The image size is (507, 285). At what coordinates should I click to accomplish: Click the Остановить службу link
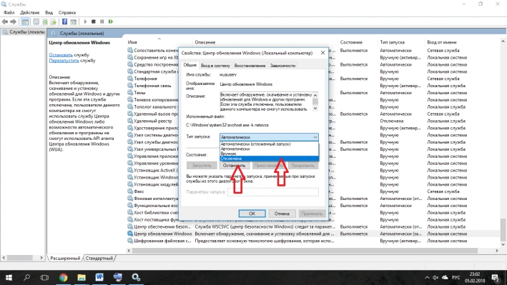coord(61,55)
